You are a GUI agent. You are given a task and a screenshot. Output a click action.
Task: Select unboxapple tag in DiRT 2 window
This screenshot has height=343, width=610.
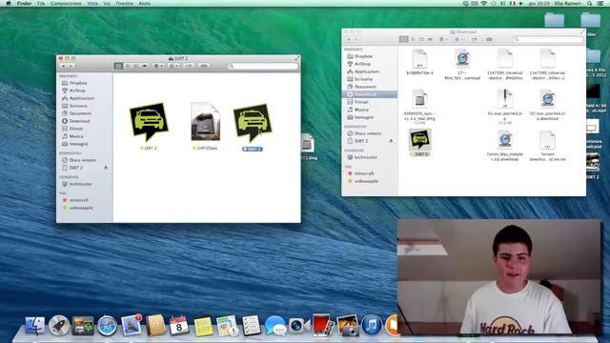(x=81, y=208)
